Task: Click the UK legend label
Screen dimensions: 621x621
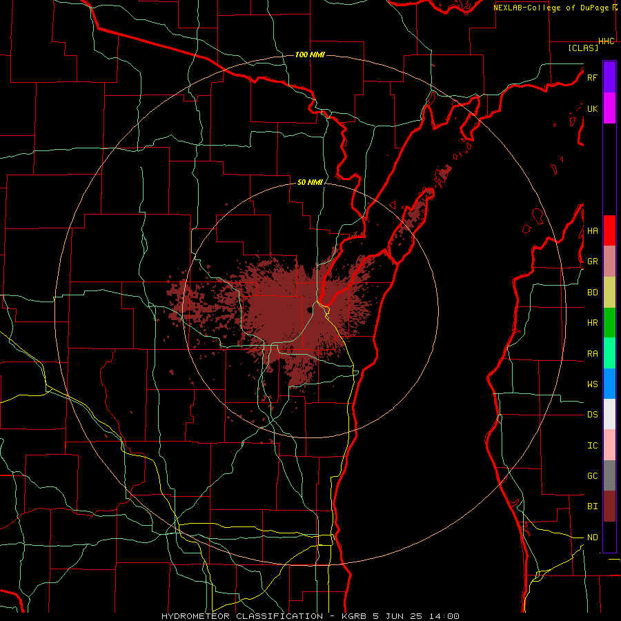Action: click(592, 108)
